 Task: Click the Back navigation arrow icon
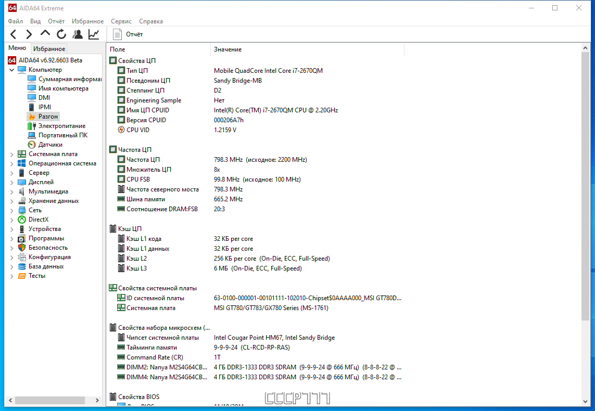[x=14, y=34]
